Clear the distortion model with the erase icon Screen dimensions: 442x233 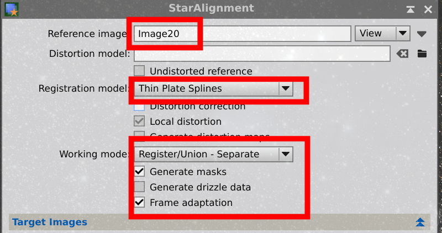tap(402, 54)
